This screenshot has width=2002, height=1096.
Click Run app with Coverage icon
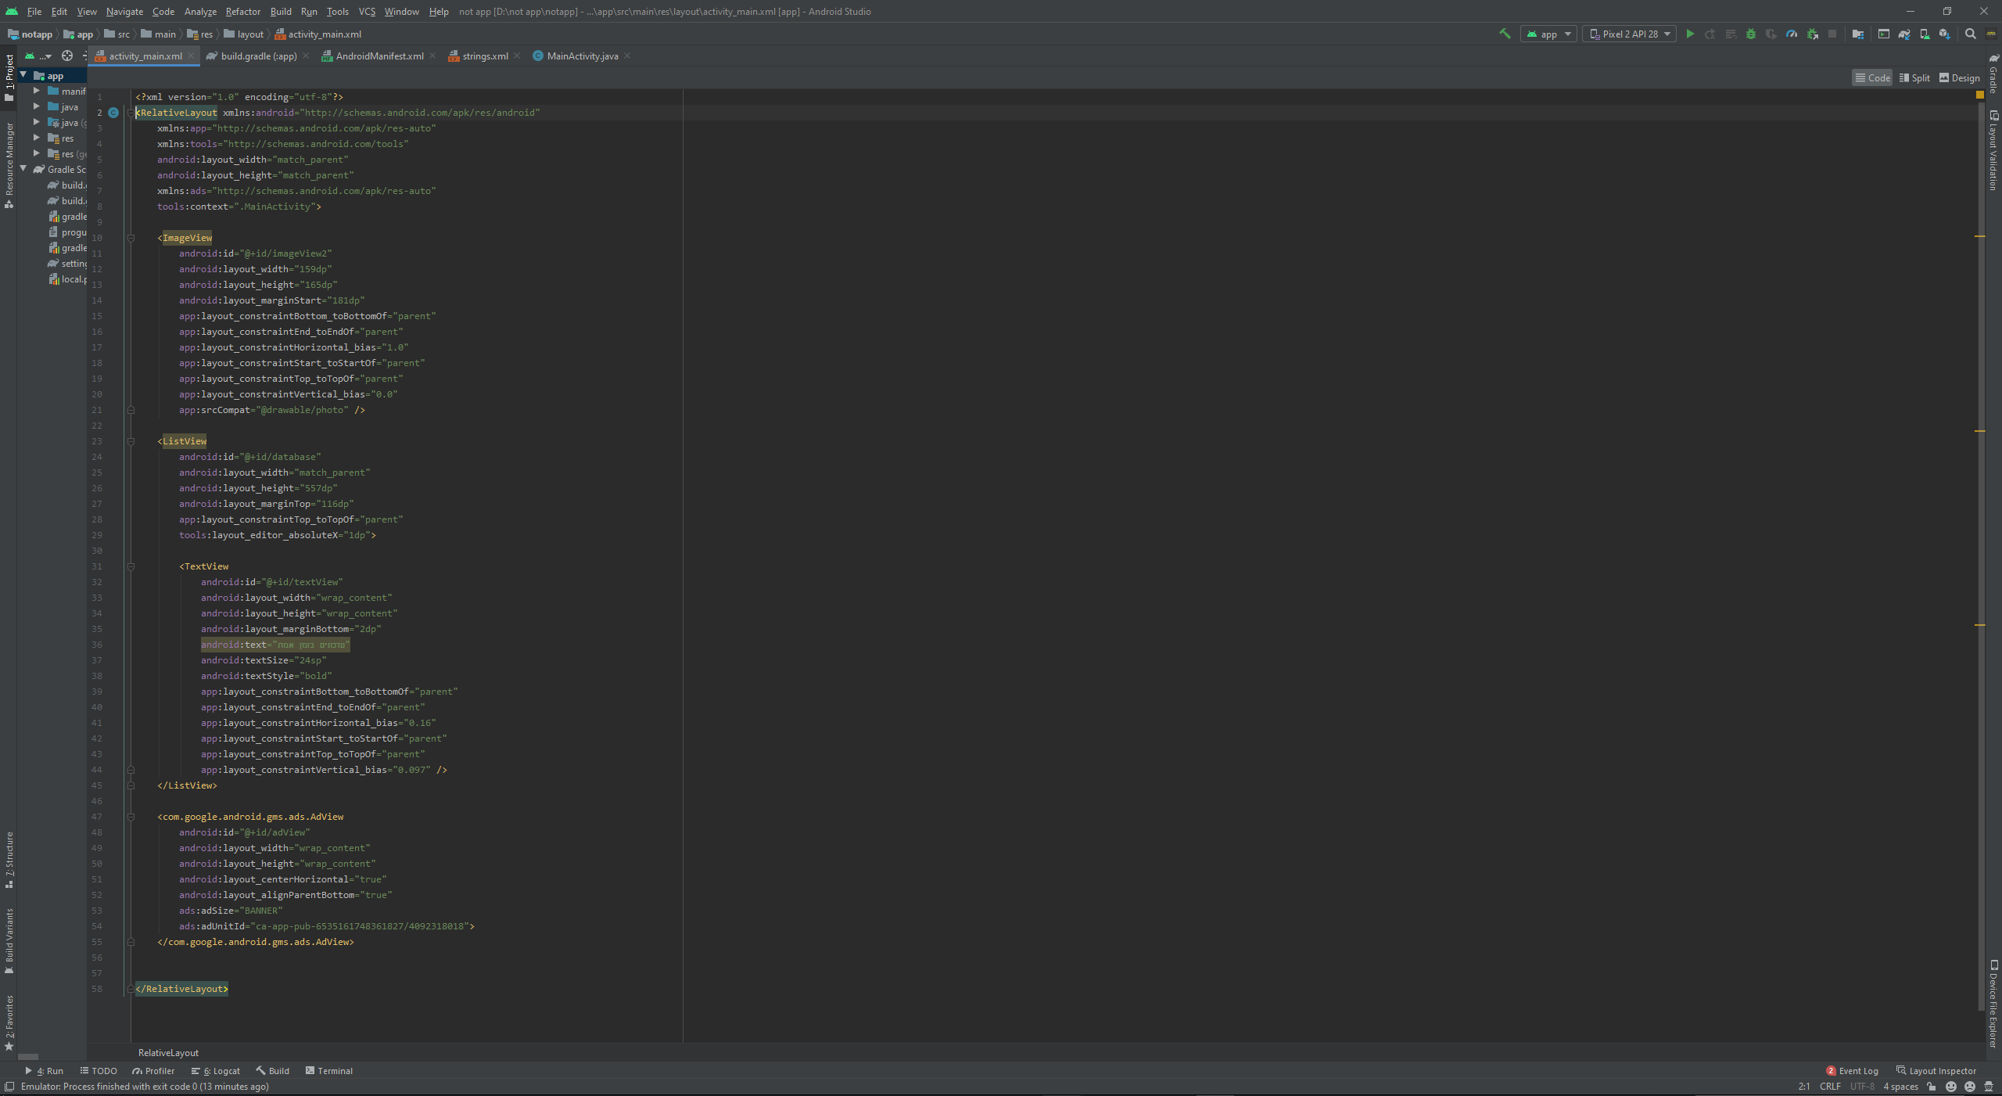point(1771,34)
